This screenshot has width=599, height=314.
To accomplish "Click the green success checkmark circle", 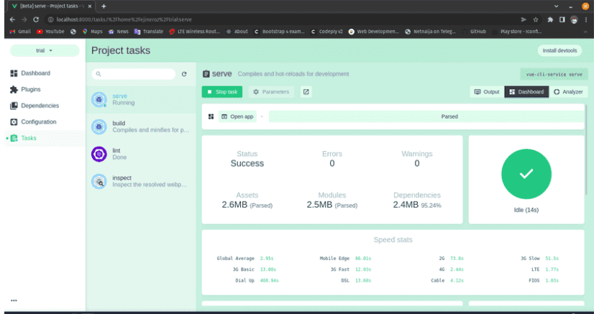I will (526, 174).
